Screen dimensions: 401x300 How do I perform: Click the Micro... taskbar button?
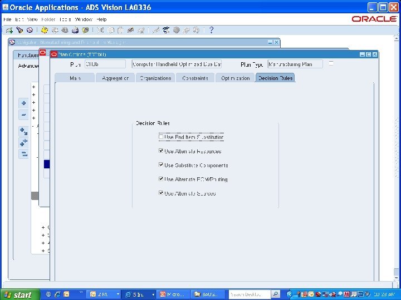point(173,294)
